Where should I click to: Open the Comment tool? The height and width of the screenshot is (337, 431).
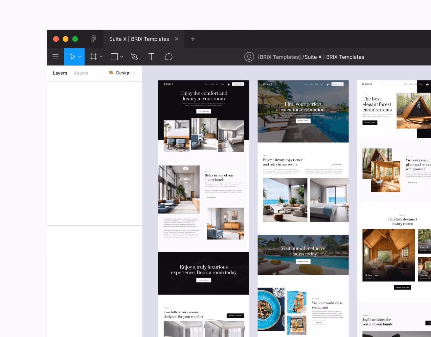coord(169,57)
